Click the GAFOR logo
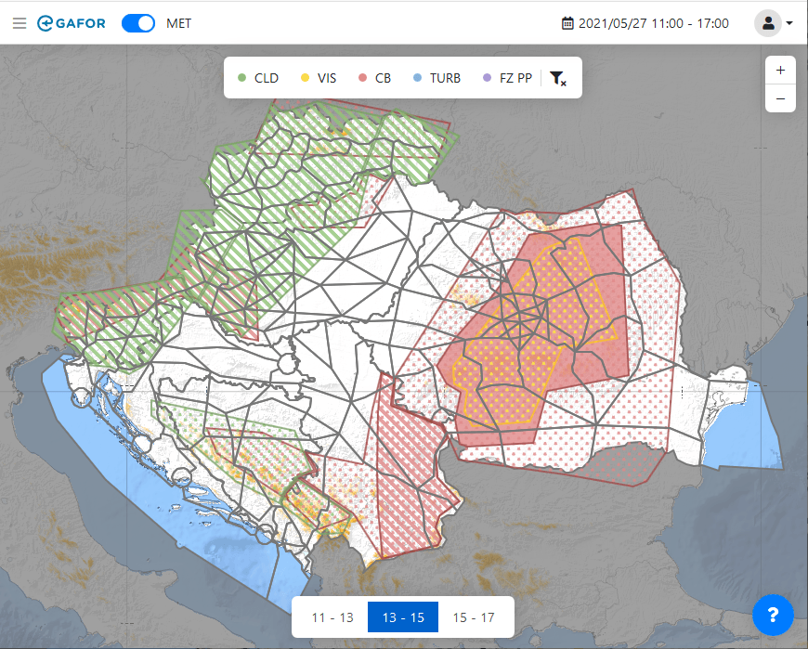 tap(72, 23)
